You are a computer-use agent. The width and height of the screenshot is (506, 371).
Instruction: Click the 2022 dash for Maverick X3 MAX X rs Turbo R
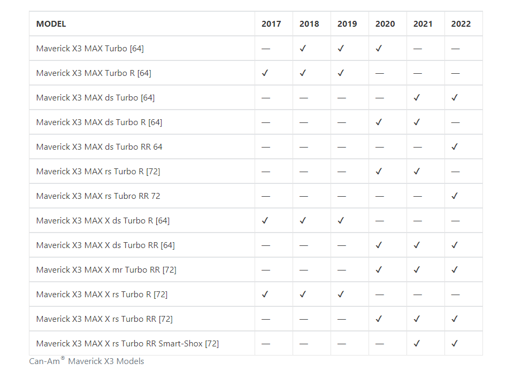tap(455, 295)
